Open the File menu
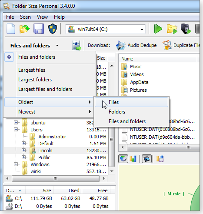This screenshot has height=214, width=203. coord(10,17)
